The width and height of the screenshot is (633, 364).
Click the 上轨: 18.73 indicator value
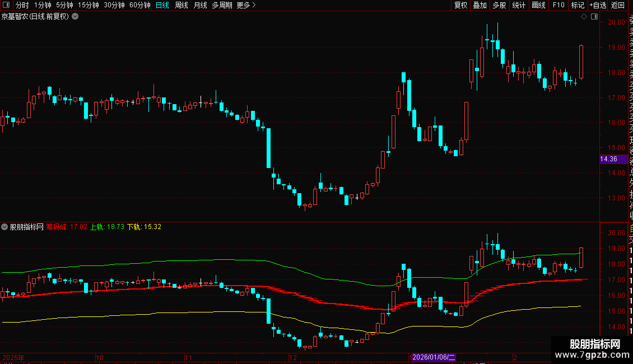(107, 227)
